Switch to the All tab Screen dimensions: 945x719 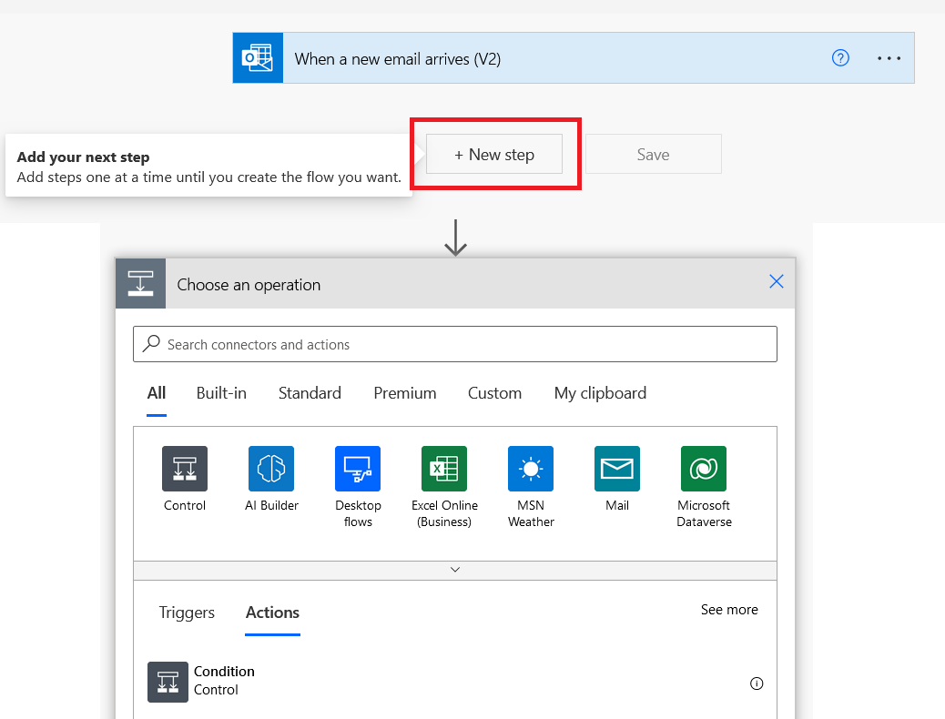[x=157, y=393]
